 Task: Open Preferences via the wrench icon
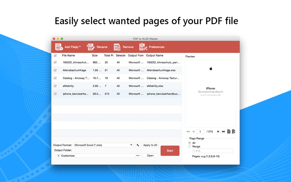click(143, 47)
